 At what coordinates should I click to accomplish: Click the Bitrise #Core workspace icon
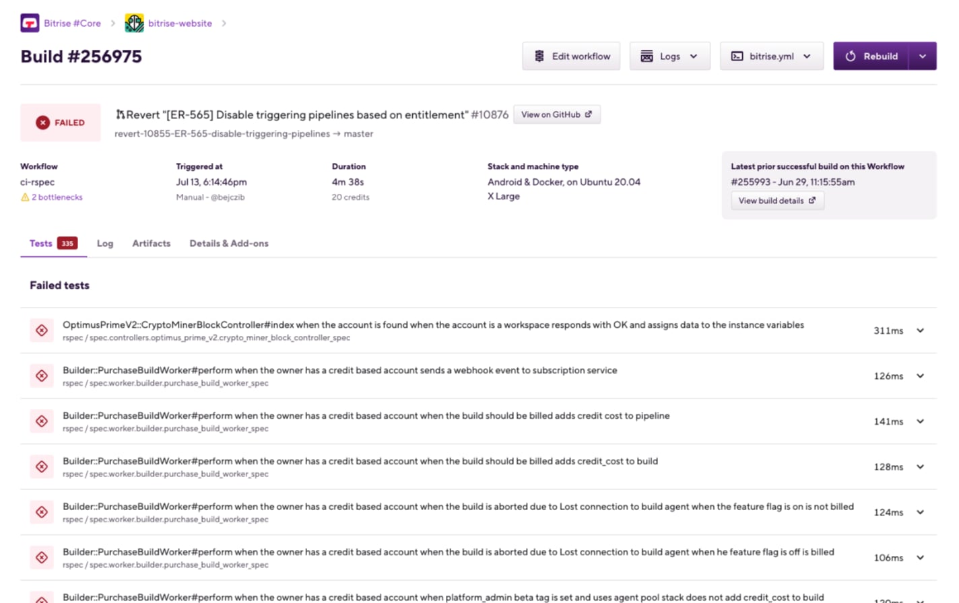pyautogui.click(x=30, y=23)
